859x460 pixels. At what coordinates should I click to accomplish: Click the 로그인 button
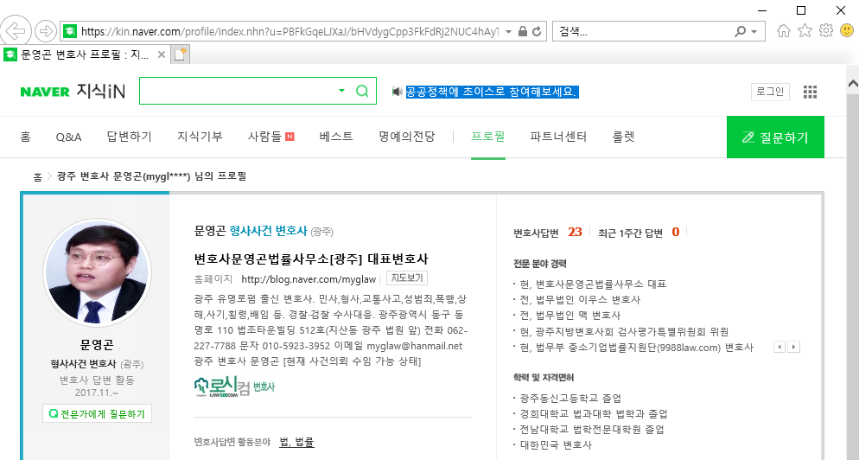[769, 92]
